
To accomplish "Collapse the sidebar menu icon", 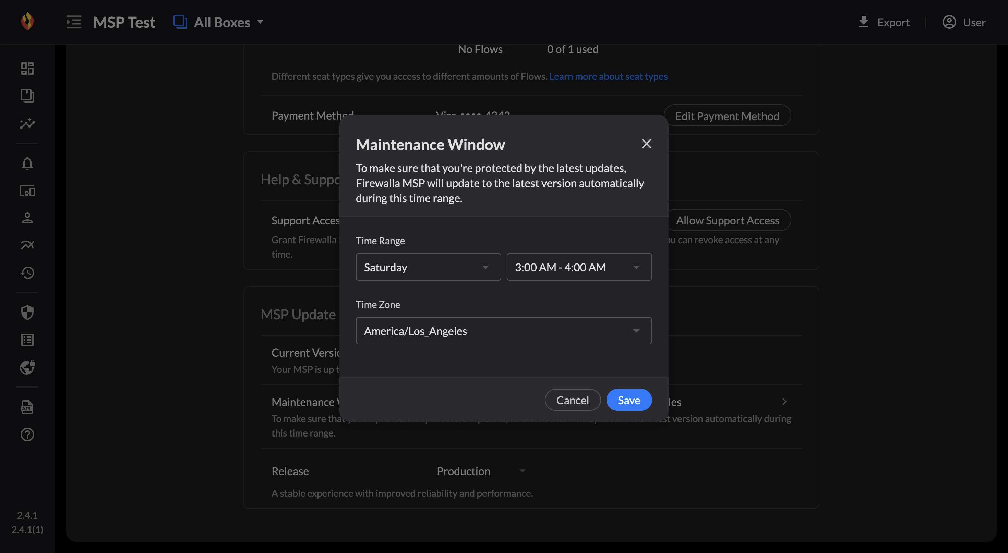I will pos(74,22).
